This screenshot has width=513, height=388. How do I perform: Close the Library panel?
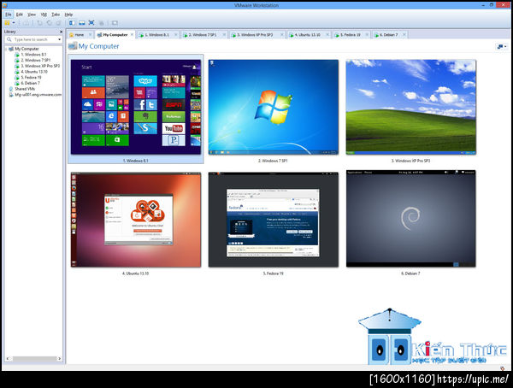[61, 32]
